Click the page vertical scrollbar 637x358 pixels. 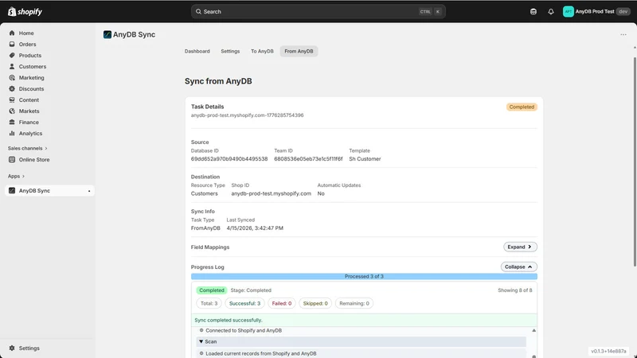pos(635,161)
